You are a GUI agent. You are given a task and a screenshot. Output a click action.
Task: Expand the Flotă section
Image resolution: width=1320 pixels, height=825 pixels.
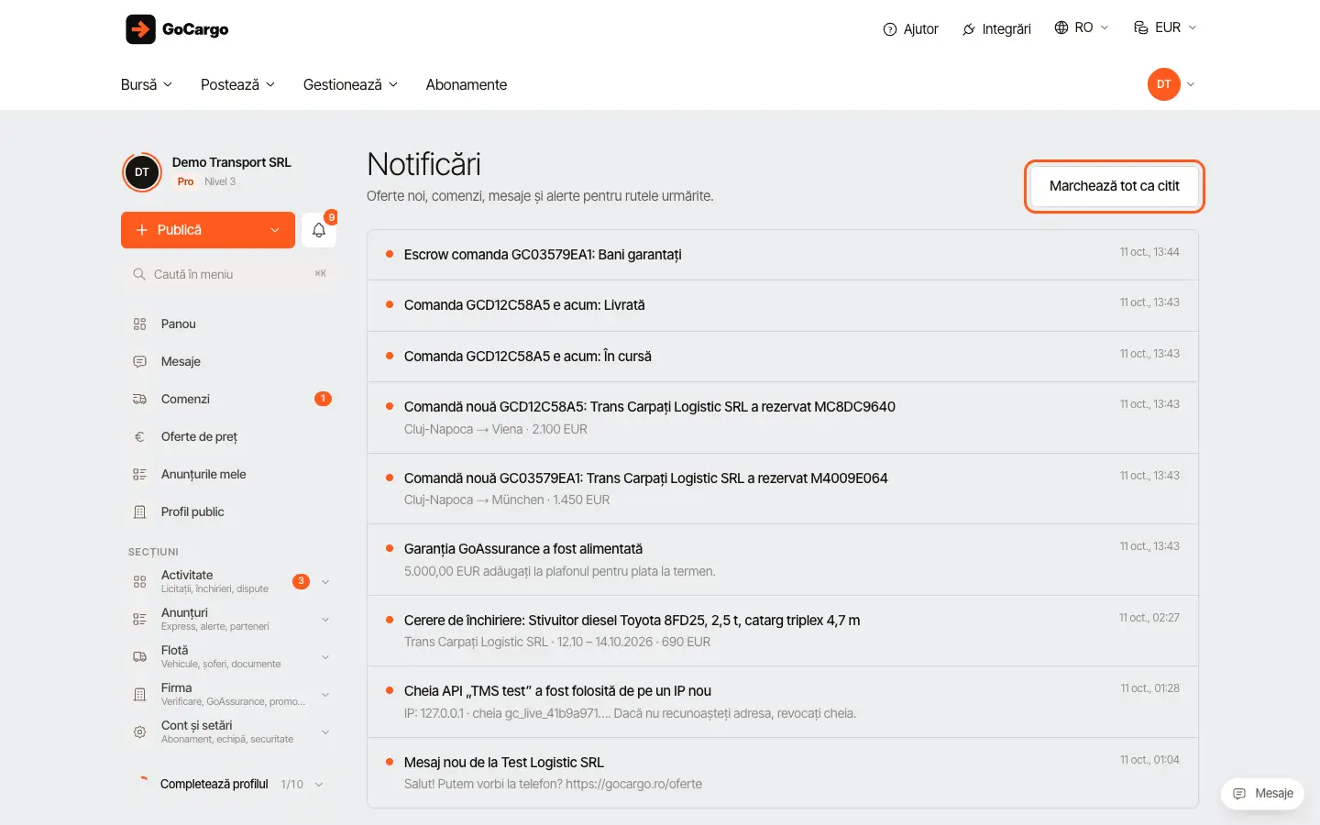(x=228, y=656)
